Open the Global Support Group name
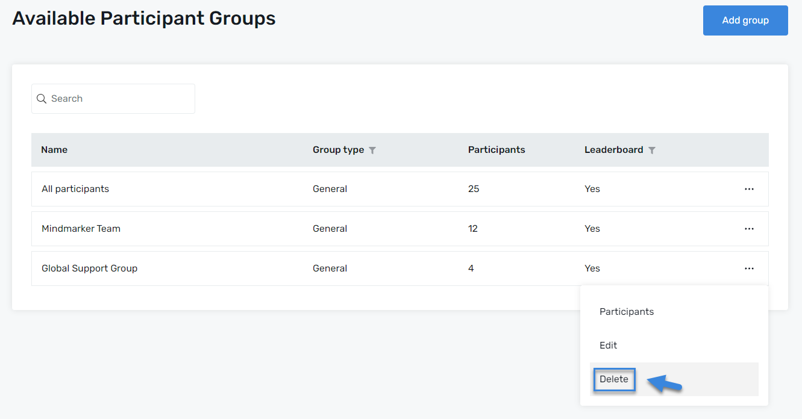This screenshot has height=419, width=802. point(89,268)
